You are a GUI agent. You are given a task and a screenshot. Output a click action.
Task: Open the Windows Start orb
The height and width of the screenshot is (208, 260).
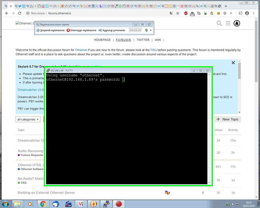[x=5, y=204]
